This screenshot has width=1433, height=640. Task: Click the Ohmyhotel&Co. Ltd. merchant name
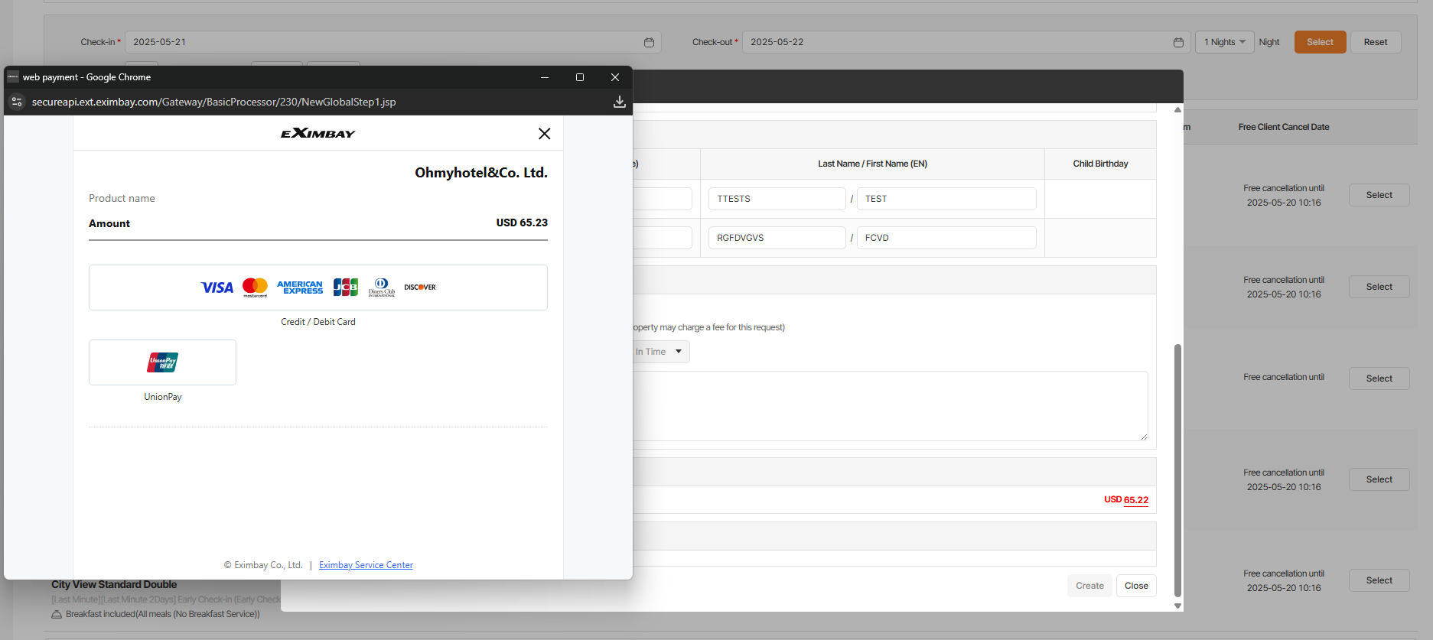pyautogui.click(x=481, y=173)
